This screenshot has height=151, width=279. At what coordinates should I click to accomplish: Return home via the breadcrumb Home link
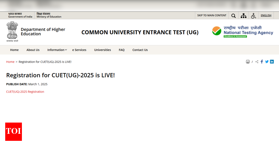(10, 62)
